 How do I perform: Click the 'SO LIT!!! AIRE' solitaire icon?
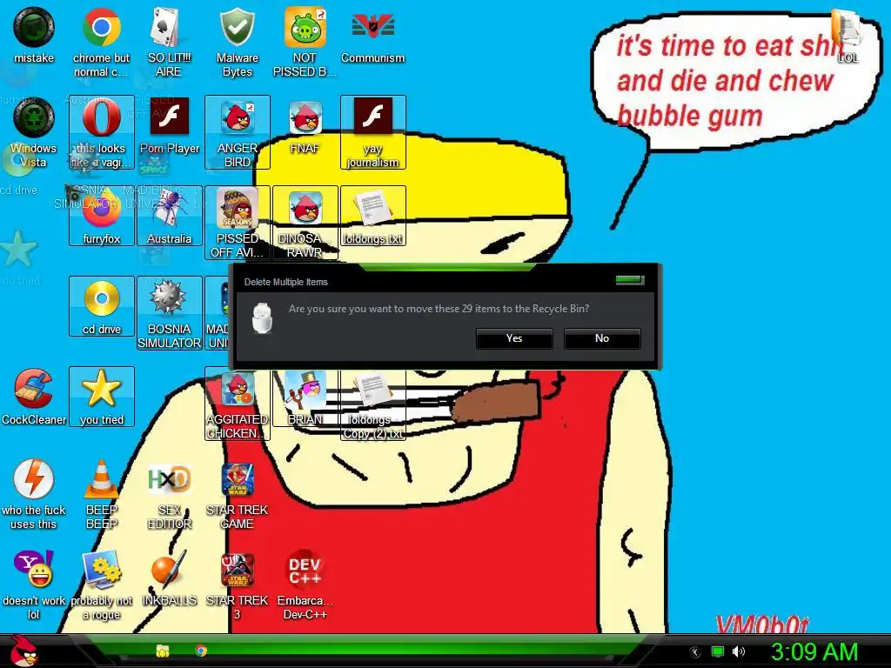coord(169,42)
